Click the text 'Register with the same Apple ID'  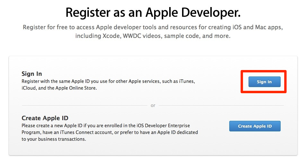(56, 81)
